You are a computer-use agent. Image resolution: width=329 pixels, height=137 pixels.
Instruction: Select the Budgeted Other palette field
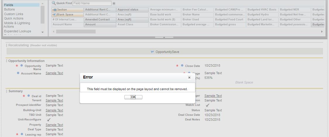coord(294,19)
